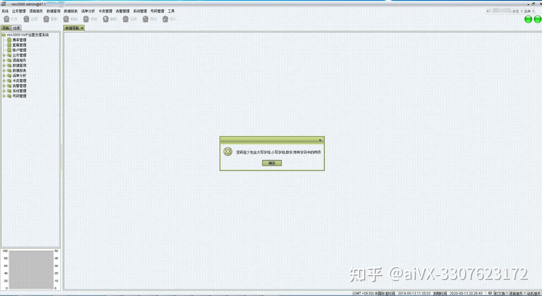Open the 系统 menu
Viewport: 542px width, 296px height.
coord(5,11)
